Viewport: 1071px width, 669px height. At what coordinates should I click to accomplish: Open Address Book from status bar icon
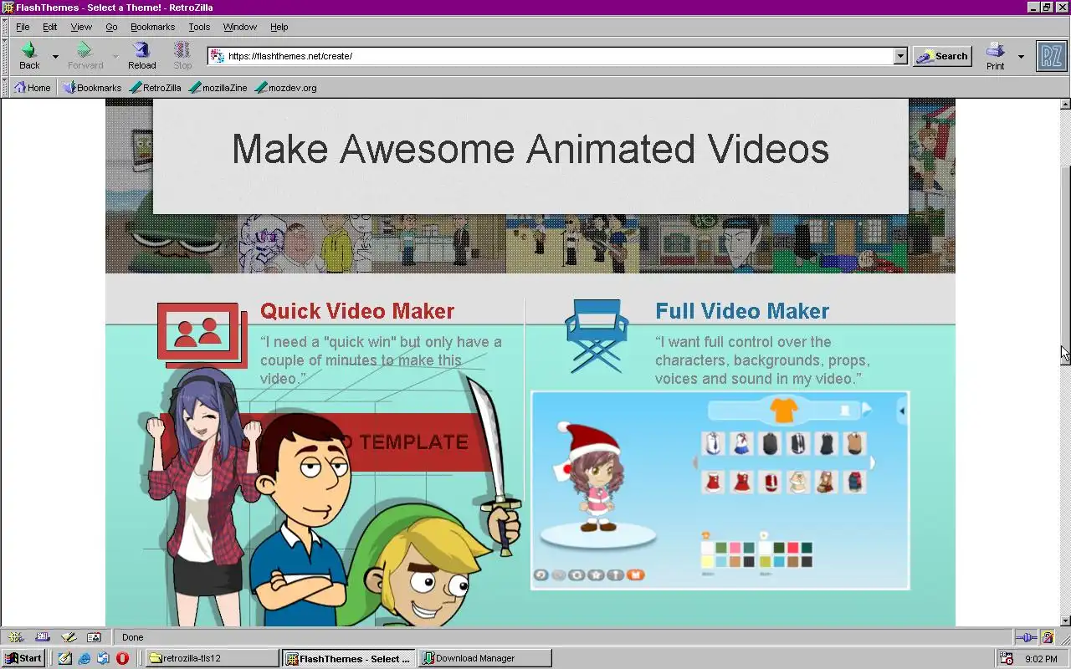94,637
